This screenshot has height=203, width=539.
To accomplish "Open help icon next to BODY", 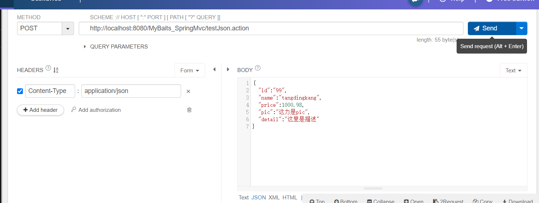I will tap(258, 68).
